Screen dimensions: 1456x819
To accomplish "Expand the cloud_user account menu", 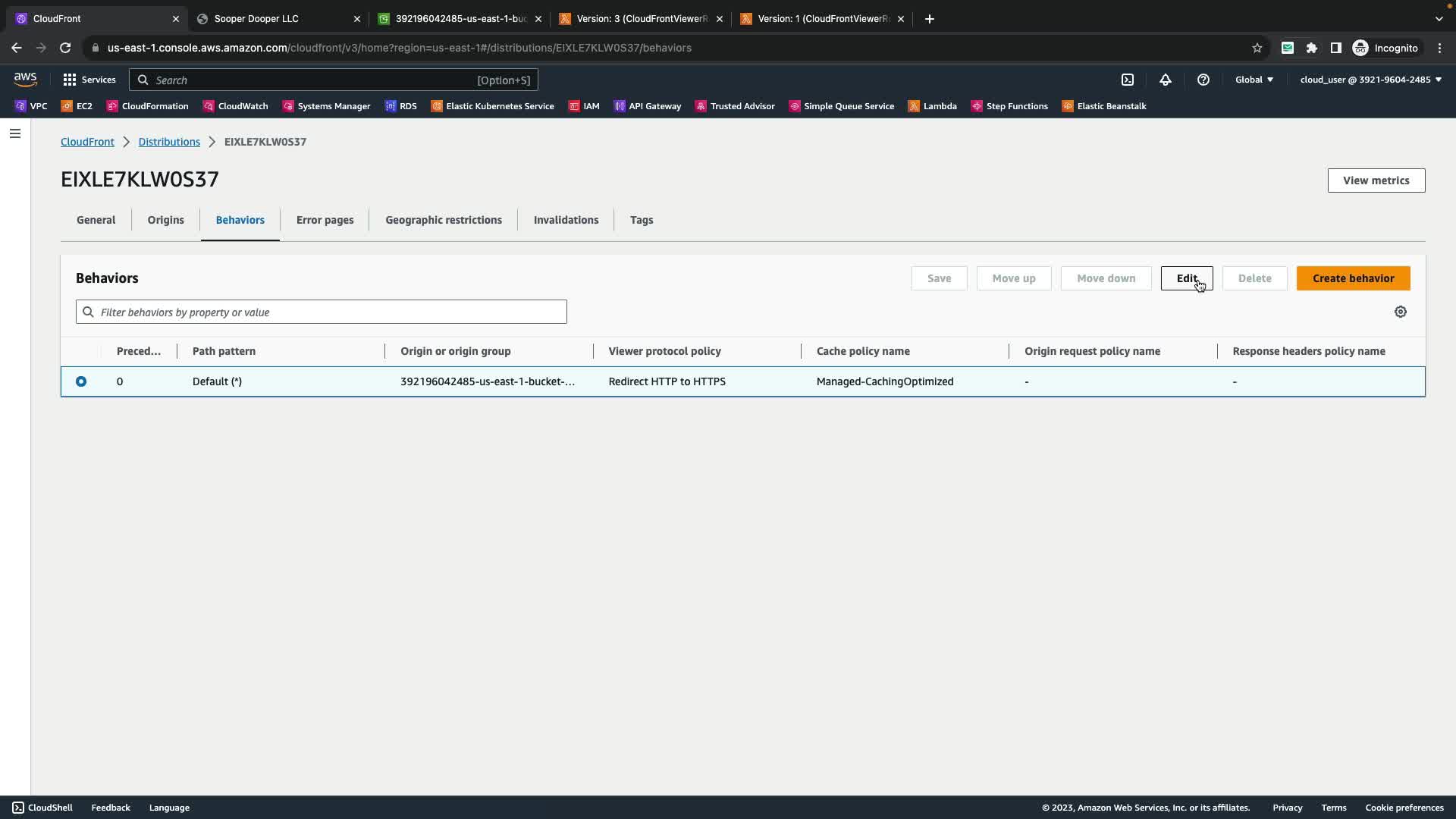I will [x=1370, y=80].
